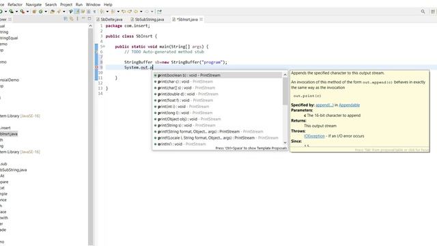Click the proposal list scroll-down arrow
Image resolution: width=437 pixels, height=246 pixels.
[285, 143]
